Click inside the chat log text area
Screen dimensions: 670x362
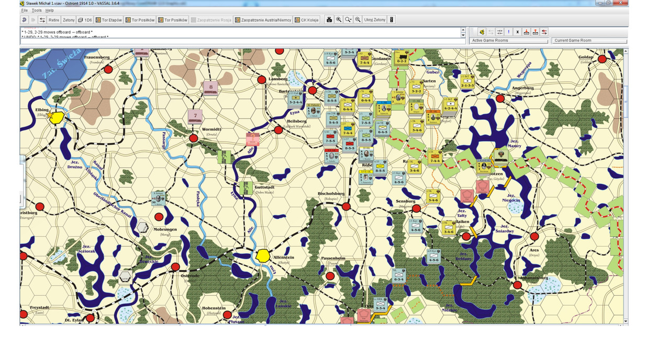click(x=240, y=33)
